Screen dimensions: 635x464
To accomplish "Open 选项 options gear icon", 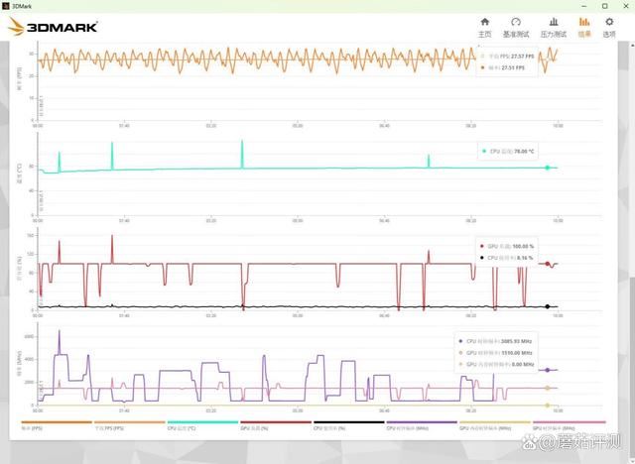I will click(x=609, y=22).
